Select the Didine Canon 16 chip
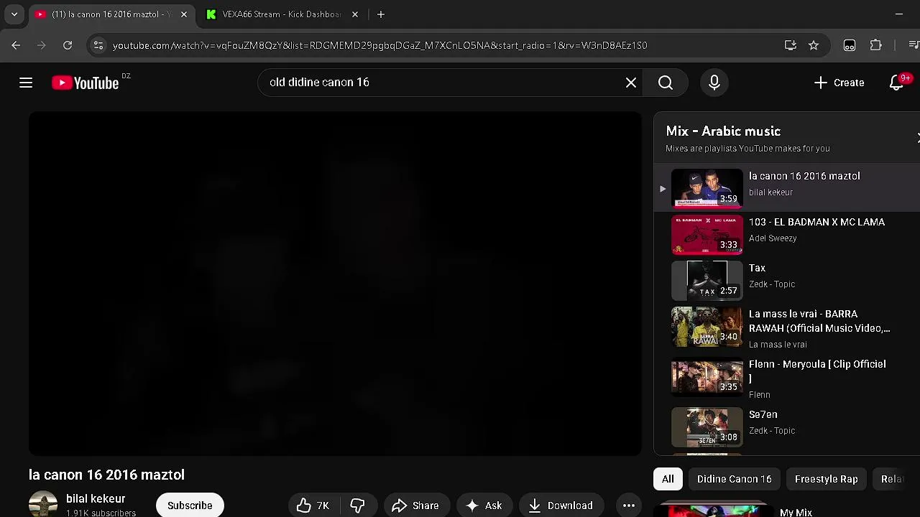Screen dimensions: 920x517 [x=734, y=479]
